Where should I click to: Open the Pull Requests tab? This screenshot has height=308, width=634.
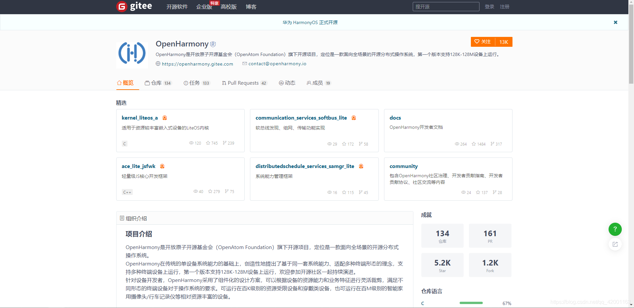click(x=244, y=83)
